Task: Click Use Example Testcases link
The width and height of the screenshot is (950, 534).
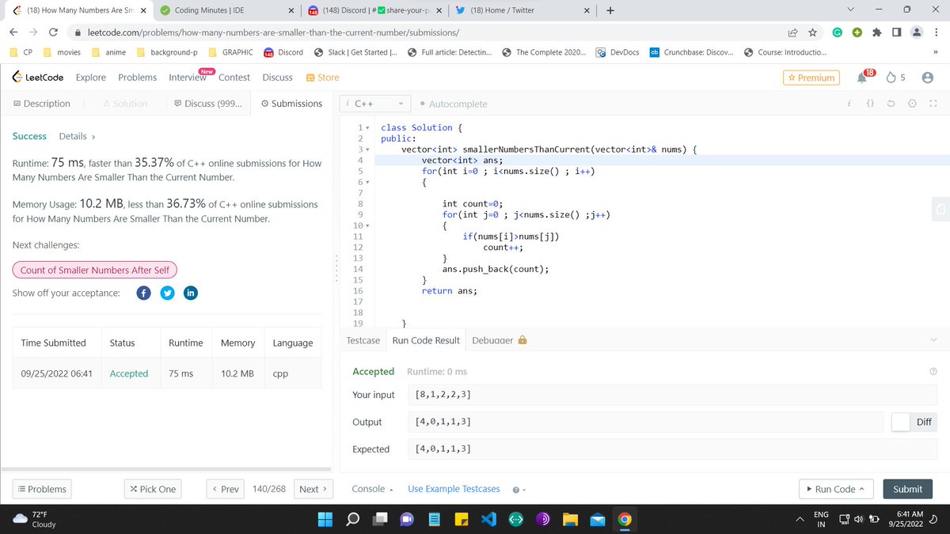Action: pos(454,489)
